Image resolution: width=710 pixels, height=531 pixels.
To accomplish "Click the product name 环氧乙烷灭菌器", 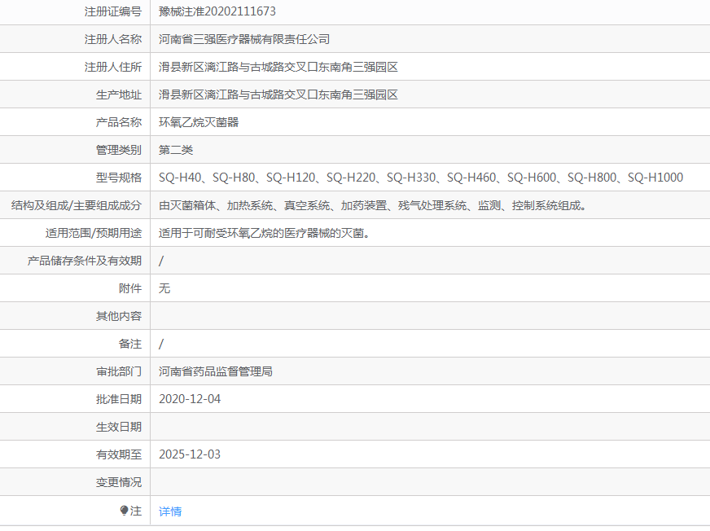I will (199, 122).
